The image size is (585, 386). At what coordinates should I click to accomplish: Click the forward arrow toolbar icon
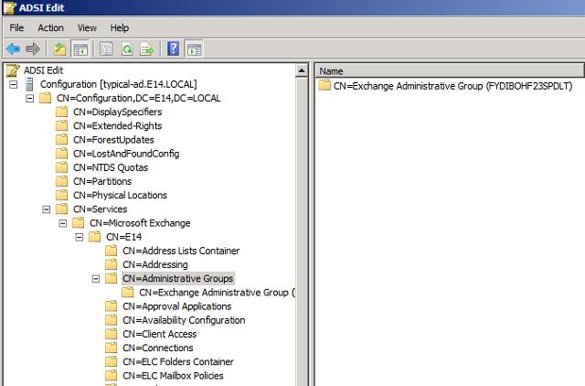tap(33, 48)
